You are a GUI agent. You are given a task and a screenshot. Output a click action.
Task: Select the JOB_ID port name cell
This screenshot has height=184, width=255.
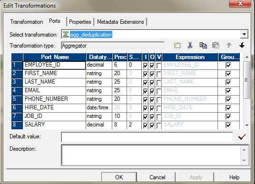point(54,116)
